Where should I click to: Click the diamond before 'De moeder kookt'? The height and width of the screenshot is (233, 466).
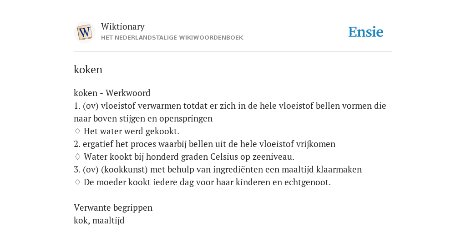tap(77, 182)
